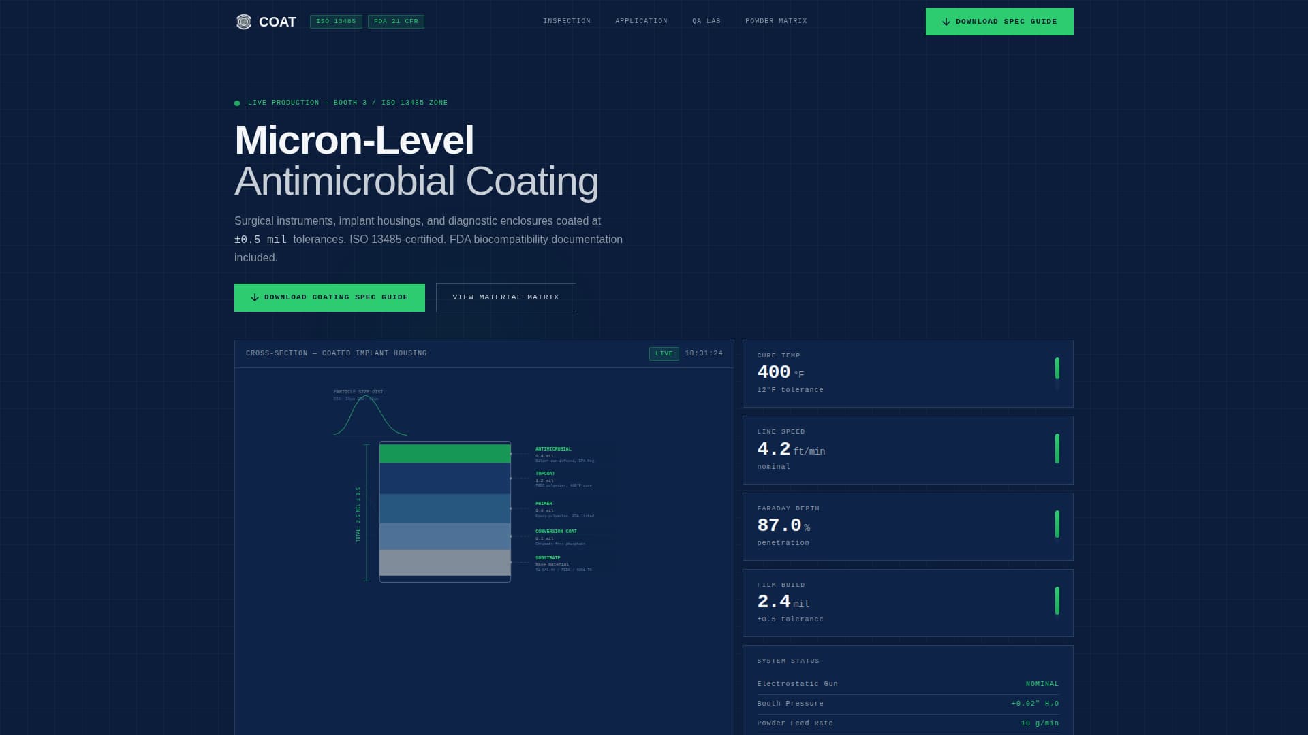Image resolution: width=1308 pixels, height=735 pixels.
Task: Expand the PRIMER layer details
Action: pos(545,503)
